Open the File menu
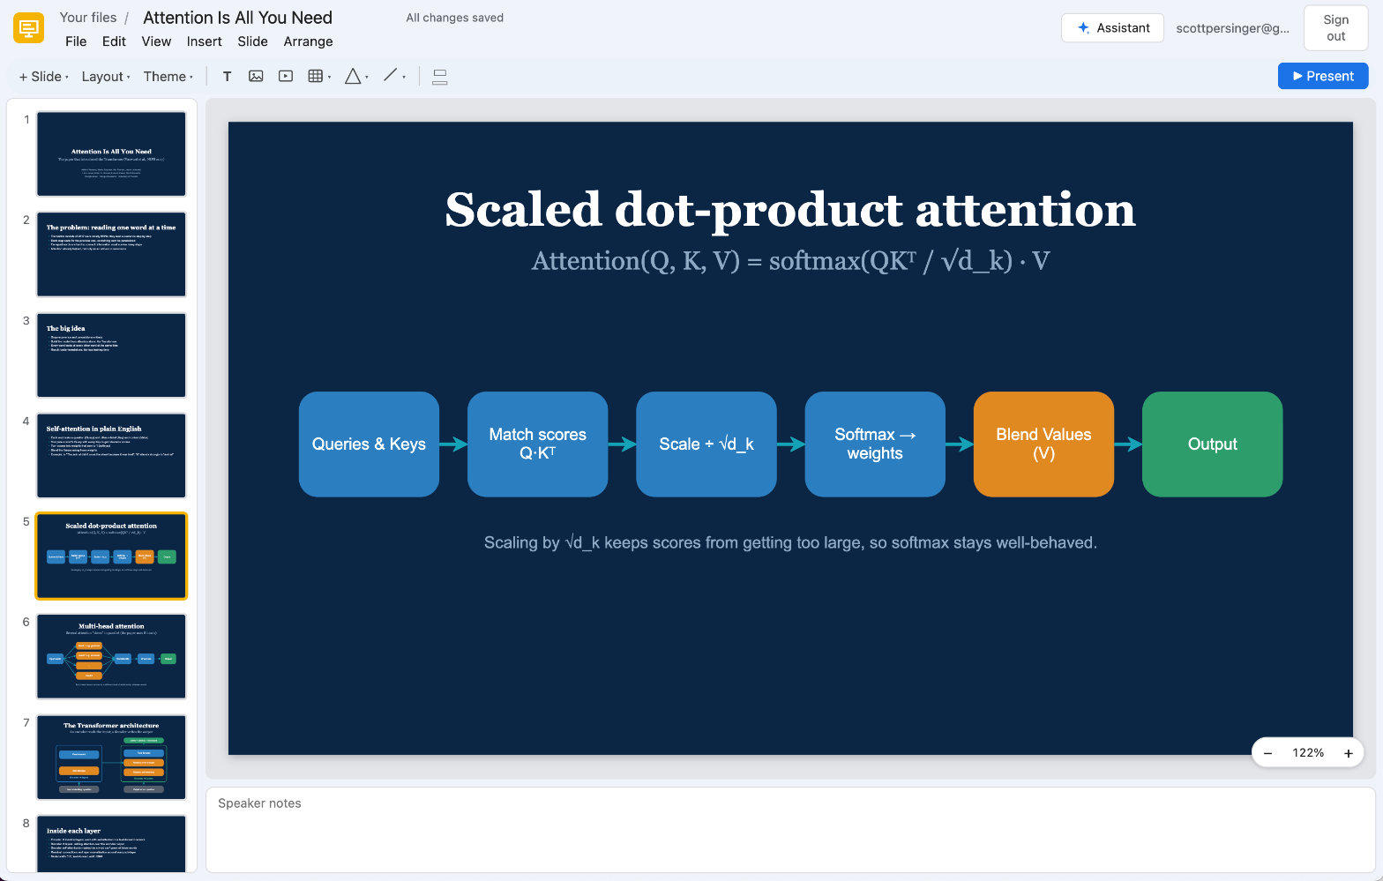The width and height of the screenshot is (1383, 881). [x=76, y=41]
